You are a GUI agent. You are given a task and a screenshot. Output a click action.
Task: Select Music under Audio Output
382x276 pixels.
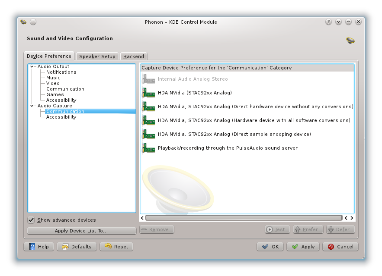pos(53,78)
